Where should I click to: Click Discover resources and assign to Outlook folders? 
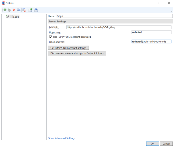[77, 53]
